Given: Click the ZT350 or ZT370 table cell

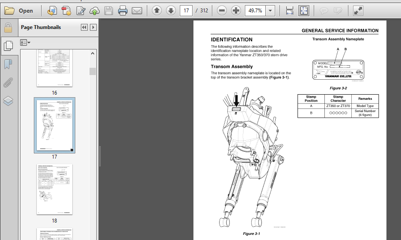Looking at the screenshot, I should coord(338,106).
